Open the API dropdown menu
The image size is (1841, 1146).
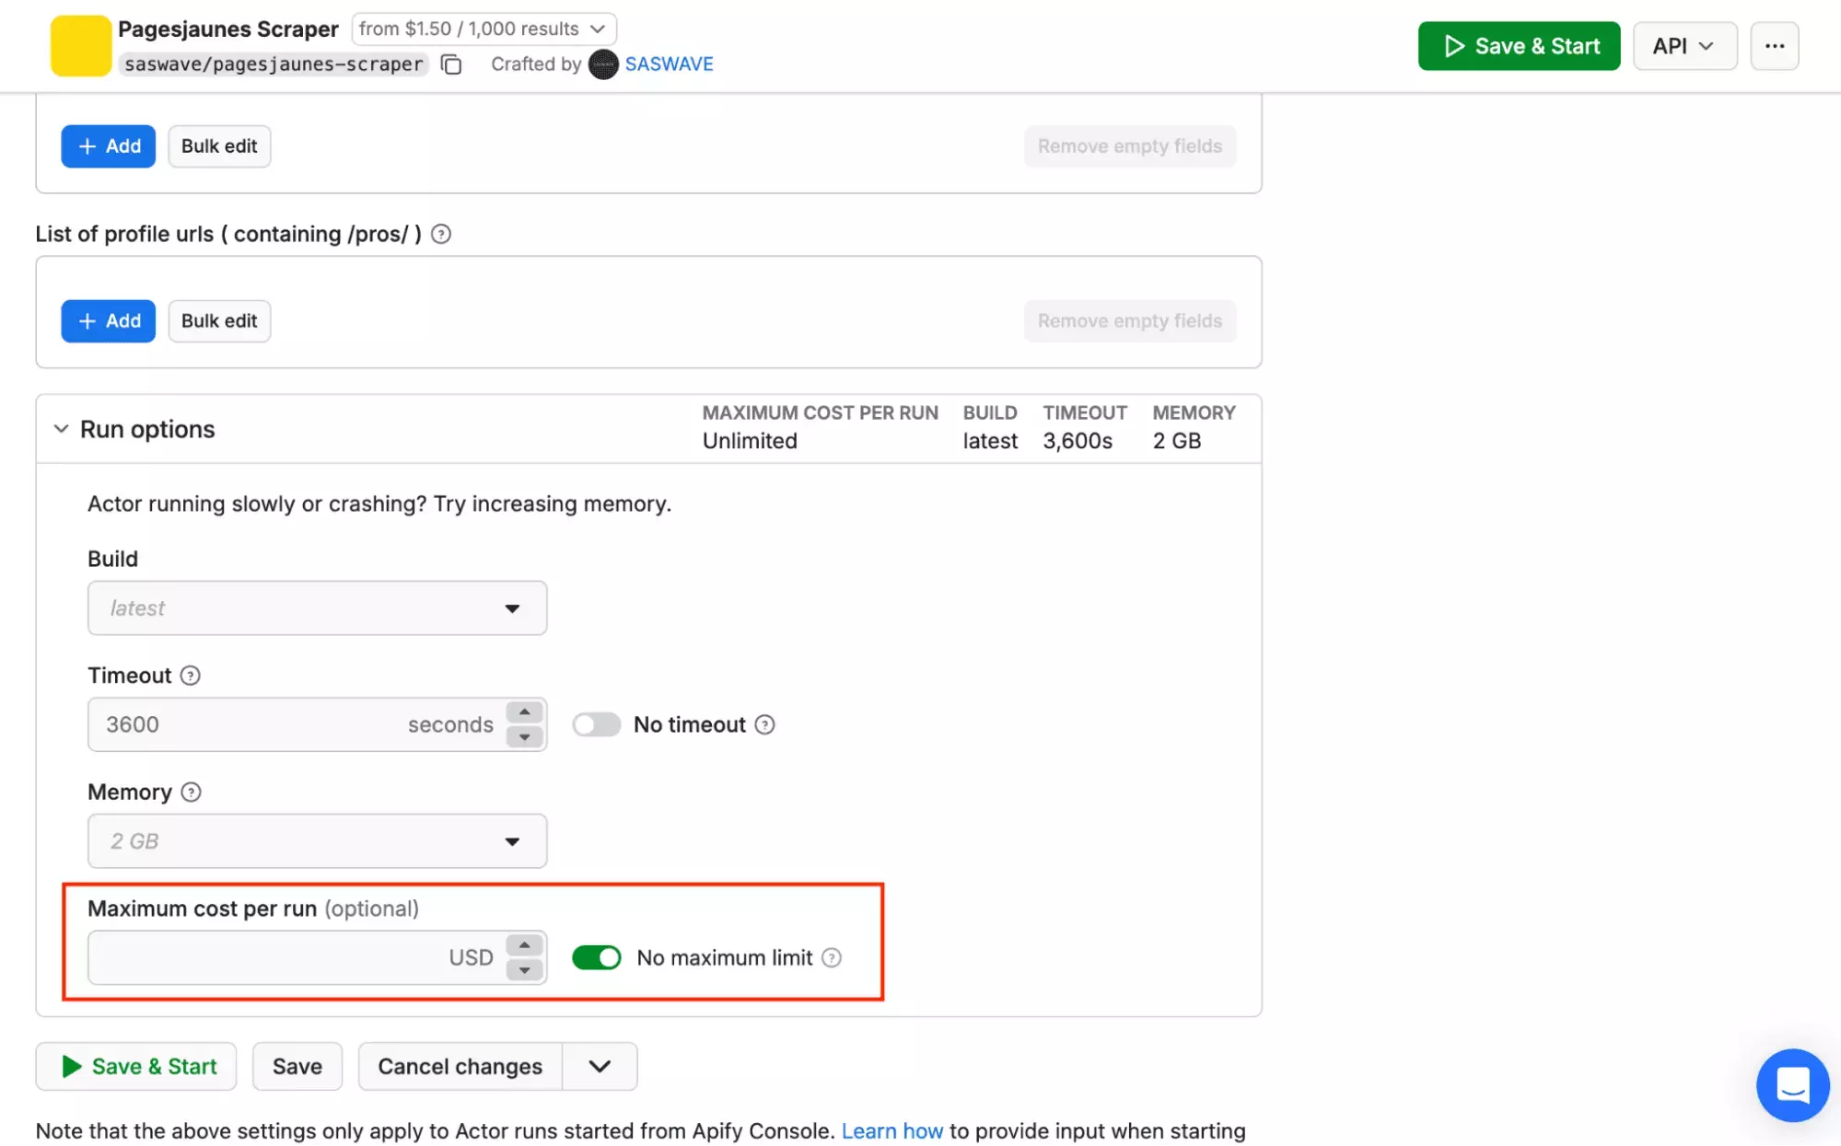1684,46
